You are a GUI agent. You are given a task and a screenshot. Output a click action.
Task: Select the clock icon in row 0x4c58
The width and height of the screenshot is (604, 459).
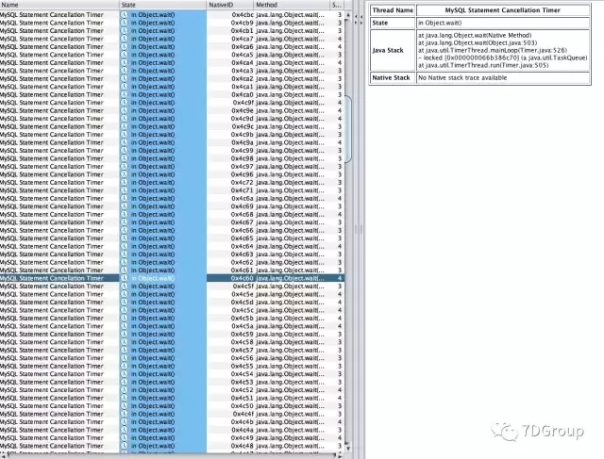click(x=124, y=342)
